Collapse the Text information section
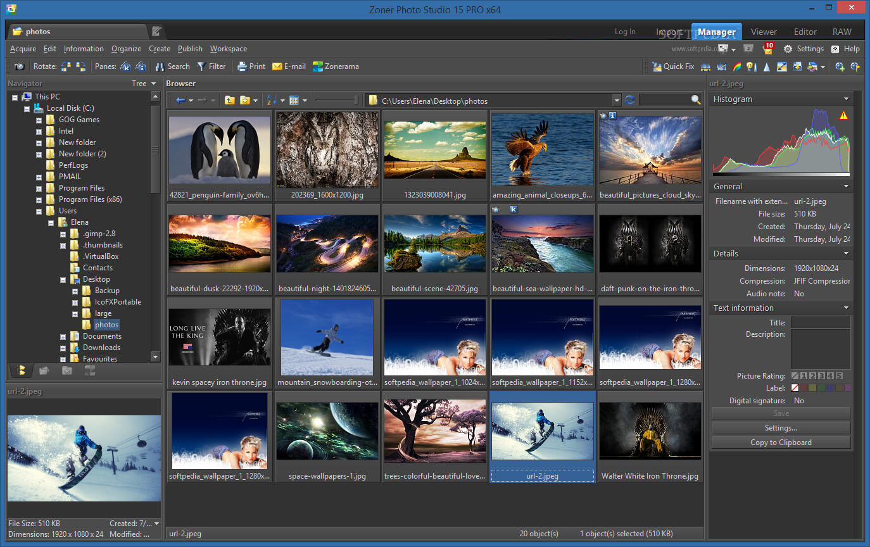Viewport: 870px width, 547px height. pos(846,308)
